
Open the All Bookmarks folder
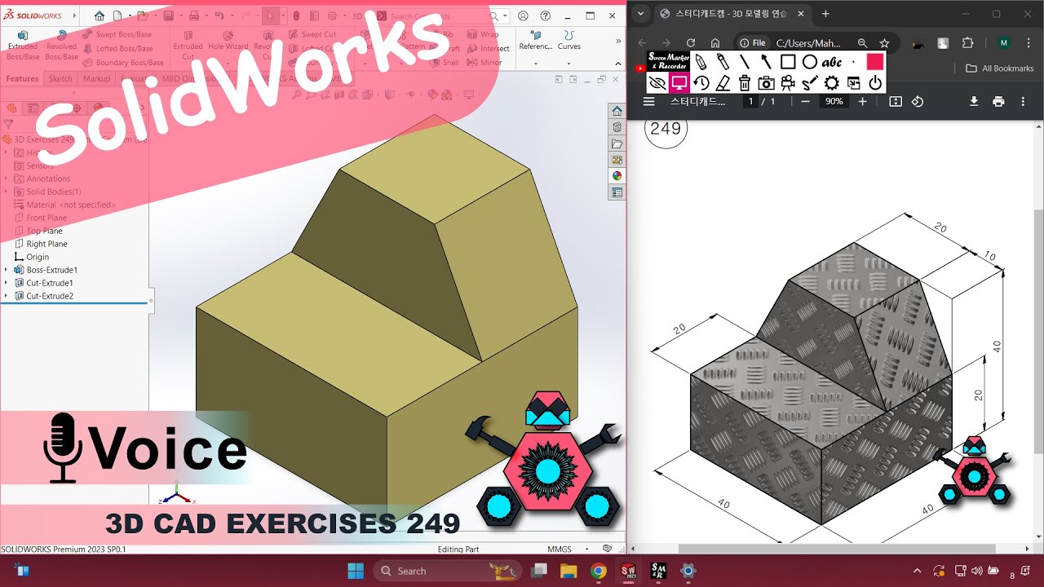click(1000, 68)
